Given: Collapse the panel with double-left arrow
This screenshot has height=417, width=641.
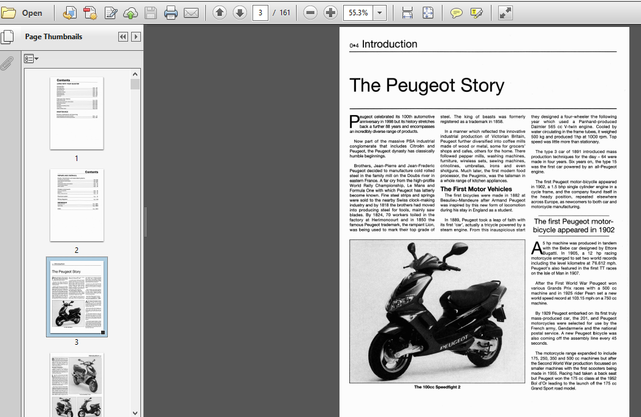Looking at the screenshot, I should click(x=123, y=37).
